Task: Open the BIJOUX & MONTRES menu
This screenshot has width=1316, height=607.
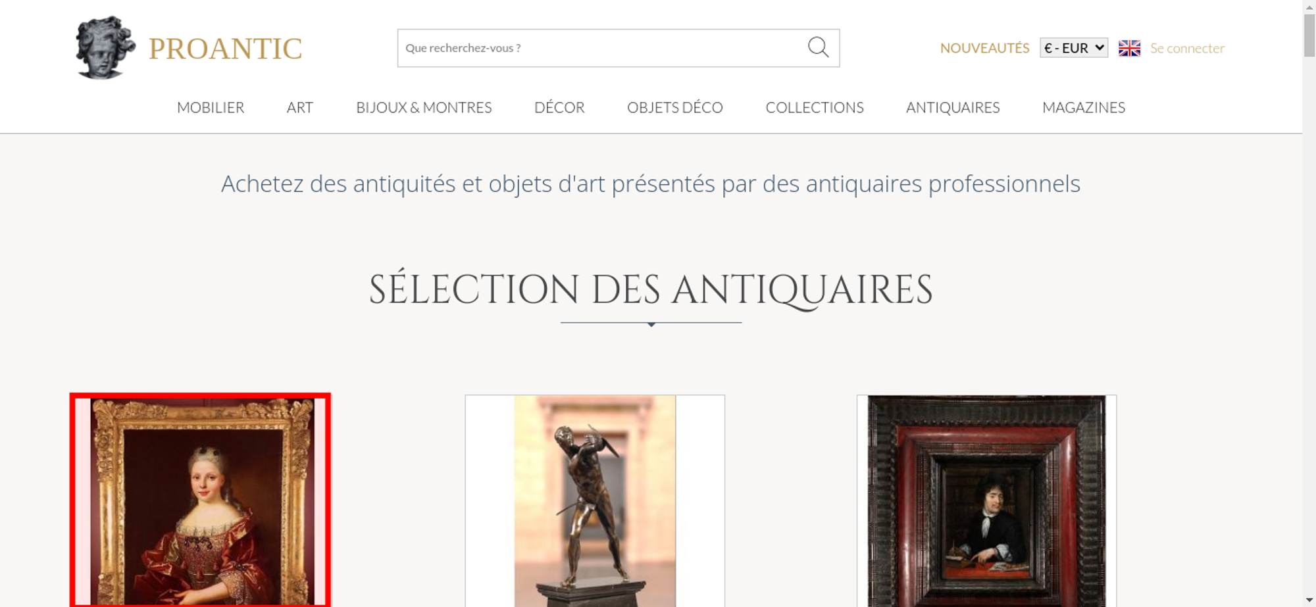Action: pyautogui.click(x=424, y=107)
